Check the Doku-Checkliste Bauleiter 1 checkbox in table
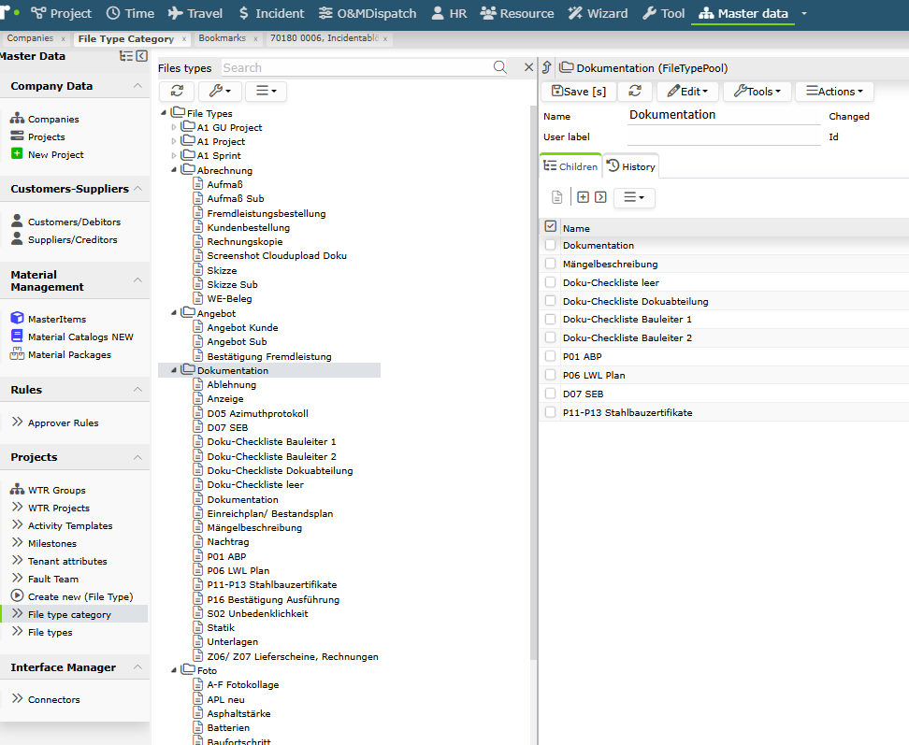 (x=550, y=319)
